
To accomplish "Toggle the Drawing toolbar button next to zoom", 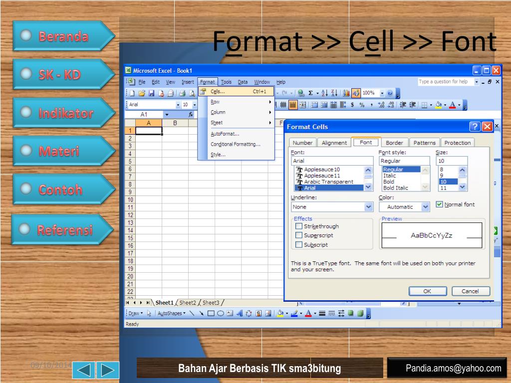I will tap(356, 93).
